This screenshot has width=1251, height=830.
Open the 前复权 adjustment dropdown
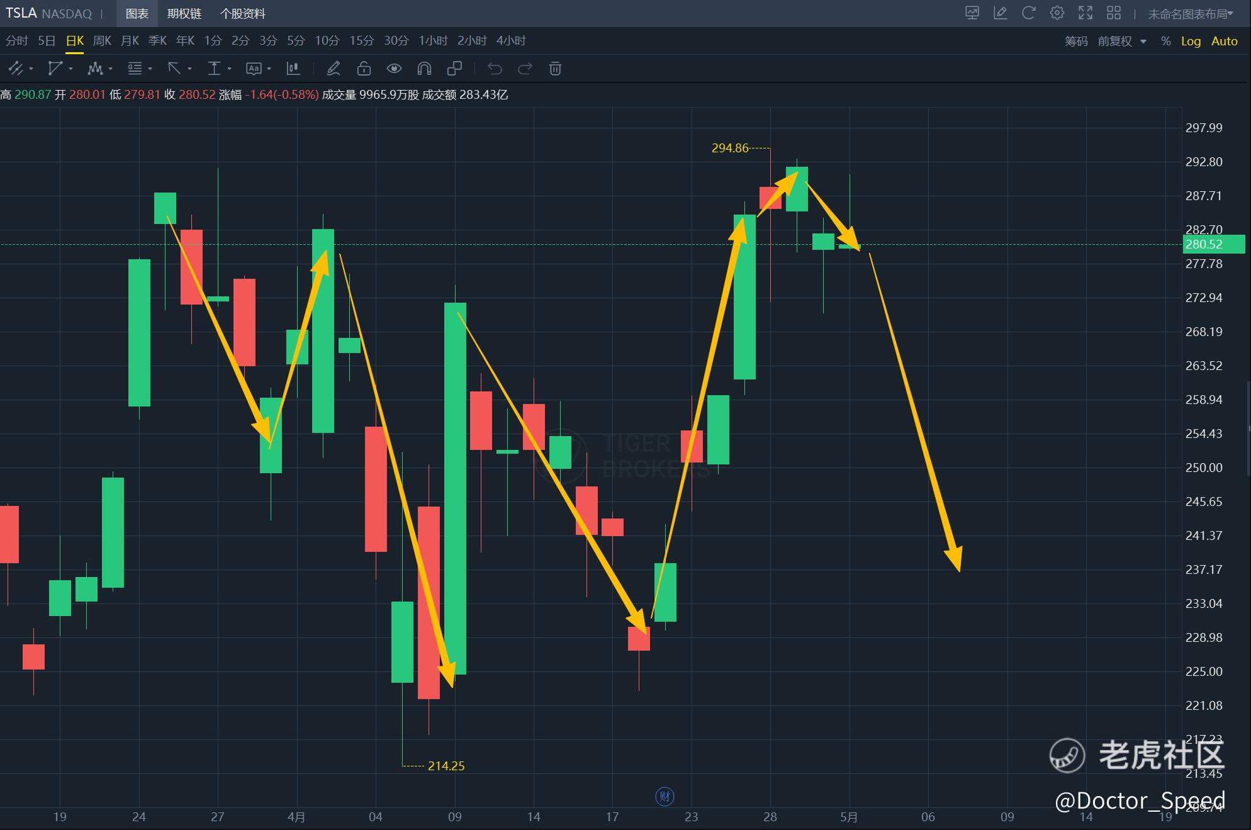tap(1122, 41)
